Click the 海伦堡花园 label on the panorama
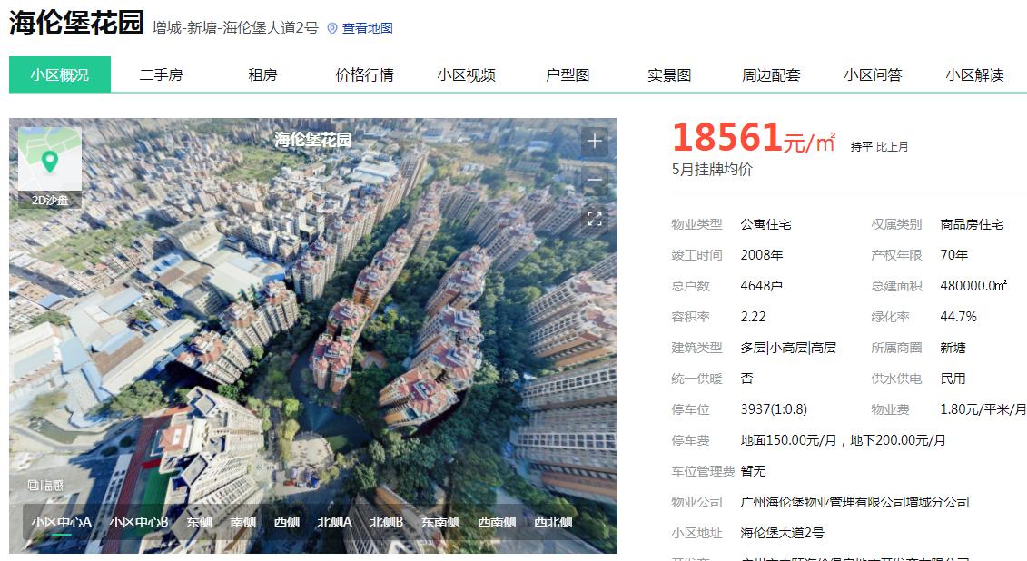Viewport: 1027px width, 561px height. [313, 140]
